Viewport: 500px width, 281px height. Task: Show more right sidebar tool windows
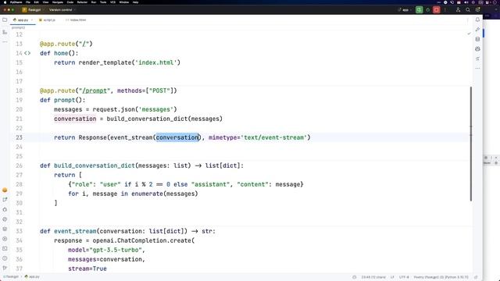point(477,68)
